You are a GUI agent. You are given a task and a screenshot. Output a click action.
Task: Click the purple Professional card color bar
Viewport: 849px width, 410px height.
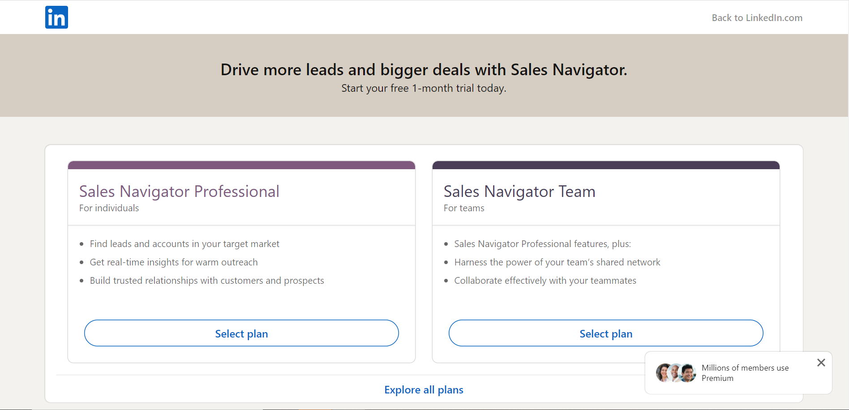[241, 165]
